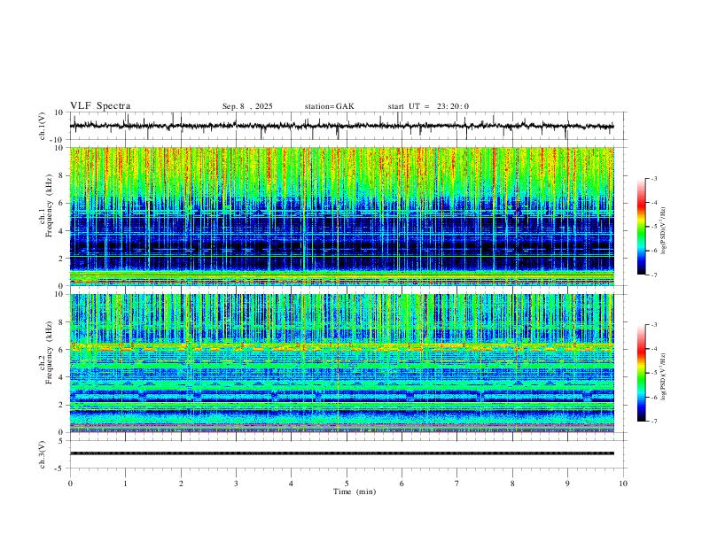Click the time axis tick label '8'
702x542 pixels.
[x=512, y=484]
